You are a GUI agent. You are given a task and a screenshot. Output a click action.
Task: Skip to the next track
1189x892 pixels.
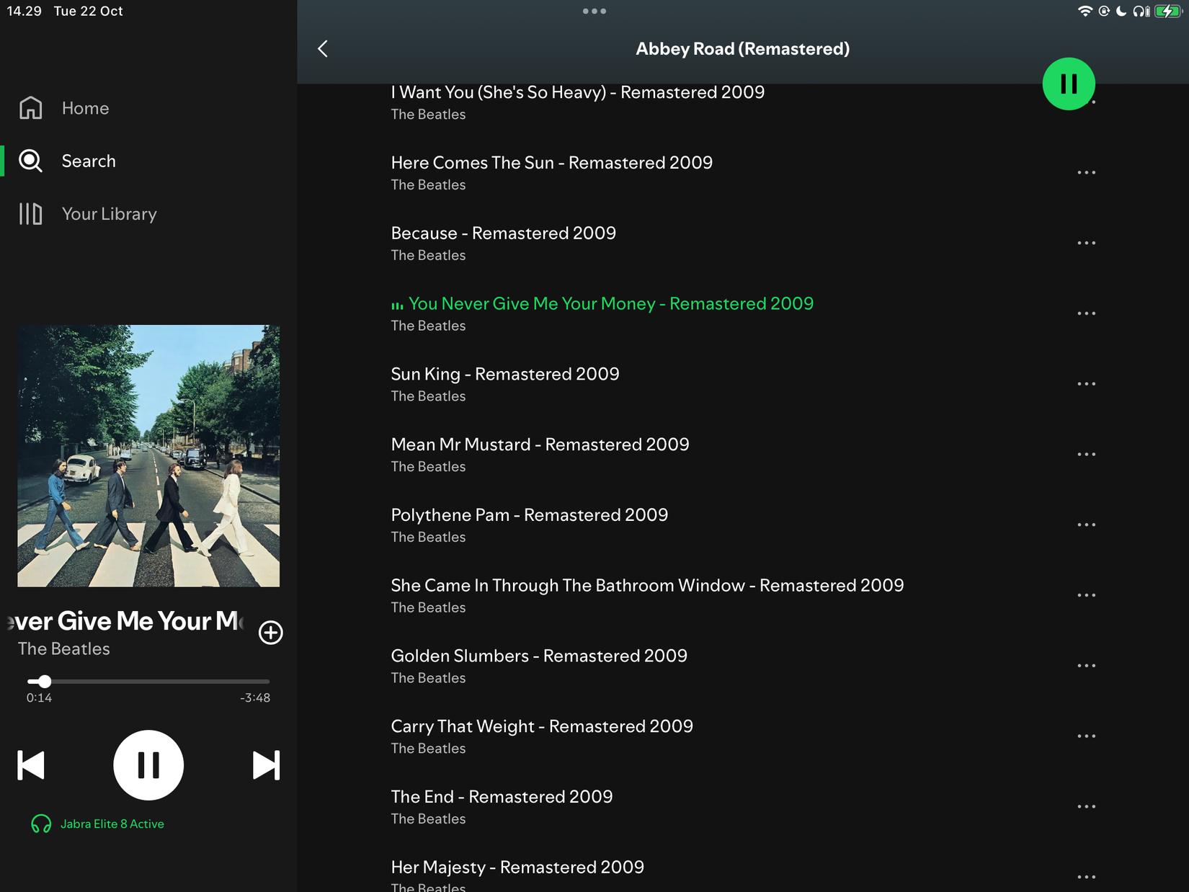[x=266, y=765]
